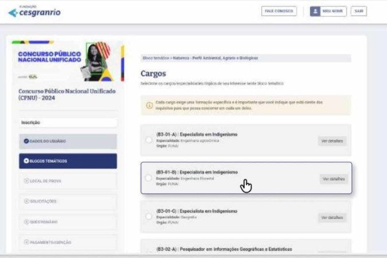
Task: Click the Sair button
Action: coord(358,11)
